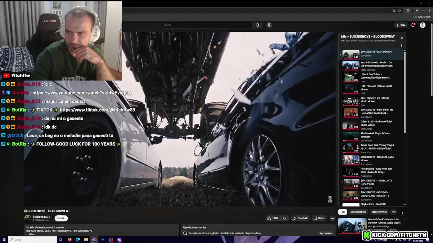Activate voice search microphone icon
Image resolution: width=433 pixels, height=243 pixels.
tap(269, 25)
